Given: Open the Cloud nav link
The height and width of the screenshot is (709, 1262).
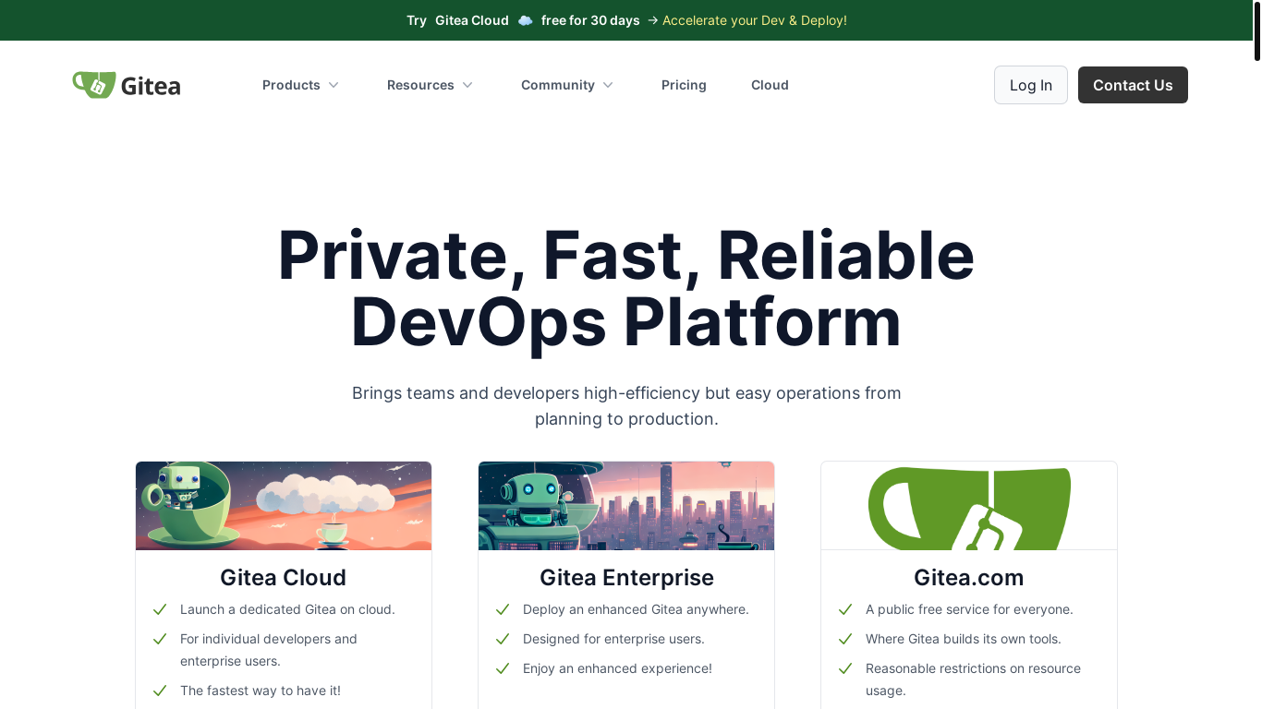Looking at the screenshot, I should pyautogui.click(x=770, y=85).
